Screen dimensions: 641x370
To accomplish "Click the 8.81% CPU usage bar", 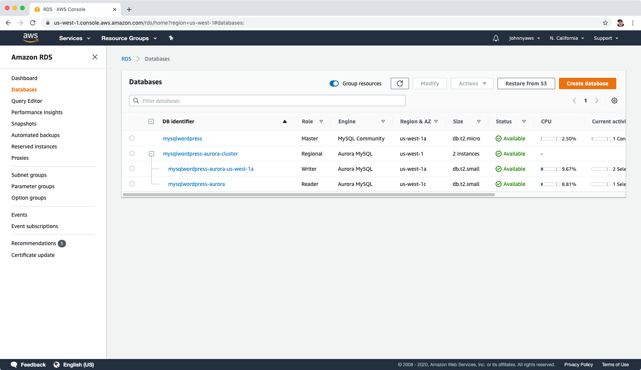I will point(551,184).
